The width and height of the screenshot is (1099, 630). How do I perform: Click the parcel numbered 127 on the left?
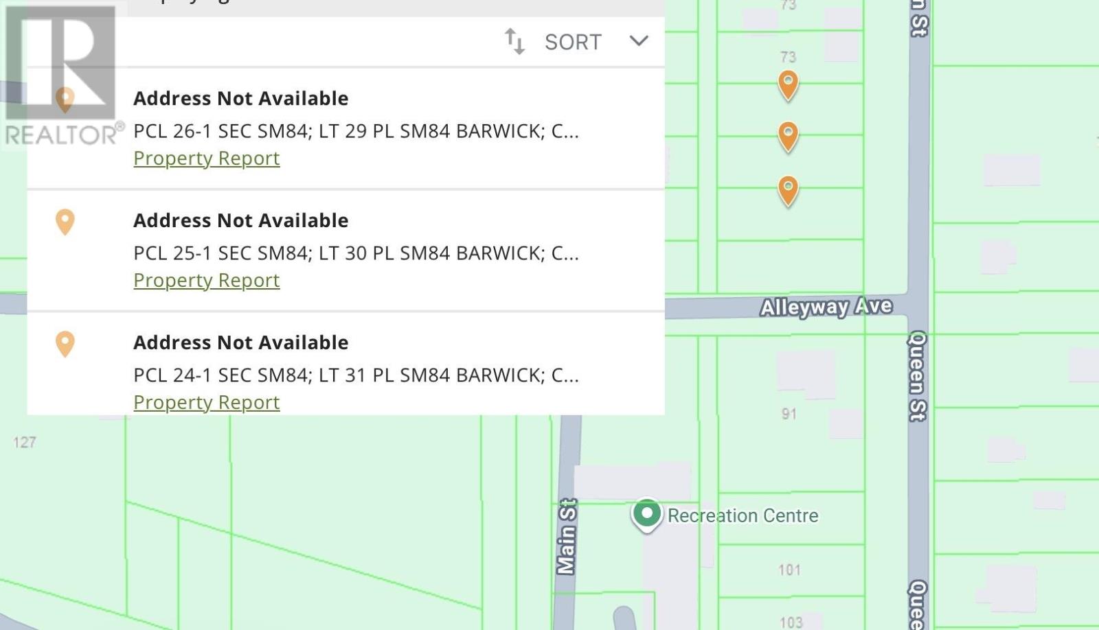[25, 441]
